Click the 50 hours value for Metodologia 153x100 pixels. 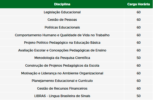pyautogui.click(x=139, y=58)
